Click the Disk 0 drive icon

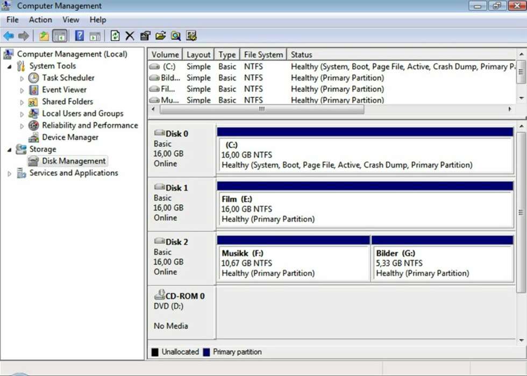pos(159,132)
